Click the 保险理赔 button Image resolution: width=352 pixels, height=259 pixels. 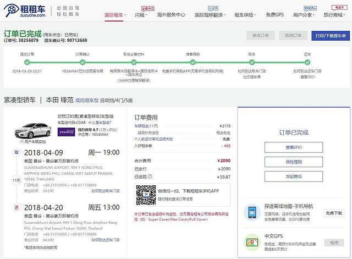click(x=293, y=162)
